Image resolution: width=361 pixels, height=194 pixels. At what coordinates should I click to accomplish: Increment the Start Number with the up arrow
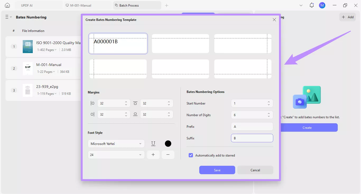click(269, 102)
